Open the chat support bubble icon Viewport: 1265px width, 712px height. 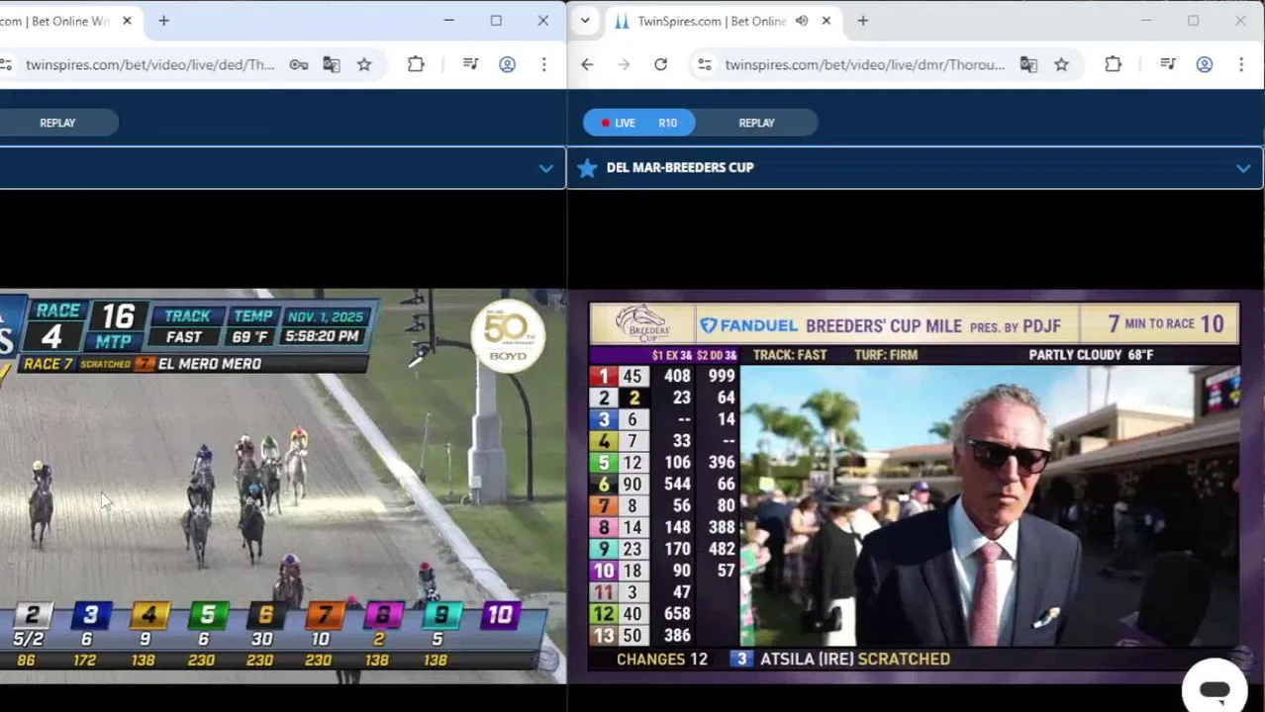click(1215, 689)
